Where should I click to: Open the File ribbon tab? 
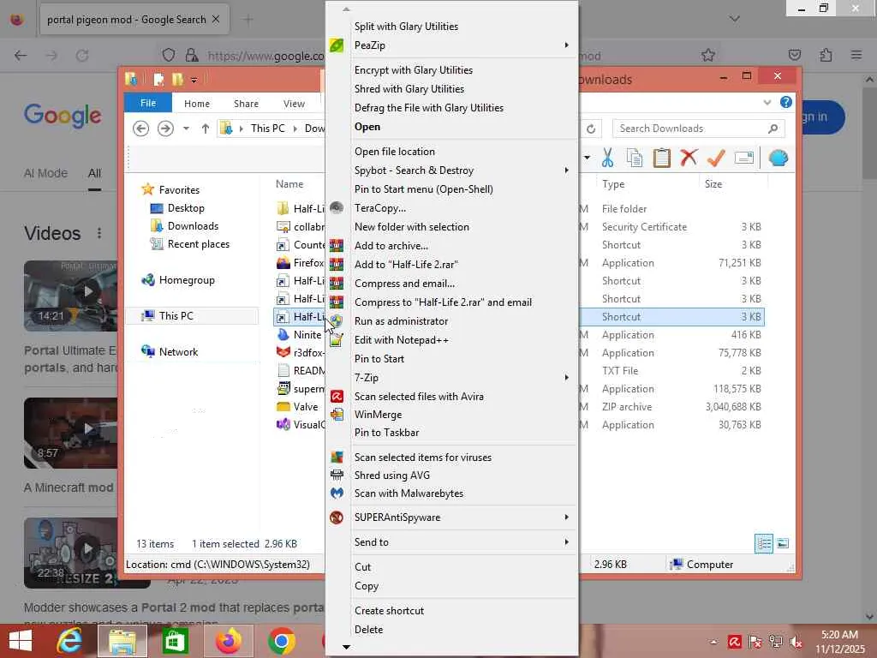coord(148,103)
